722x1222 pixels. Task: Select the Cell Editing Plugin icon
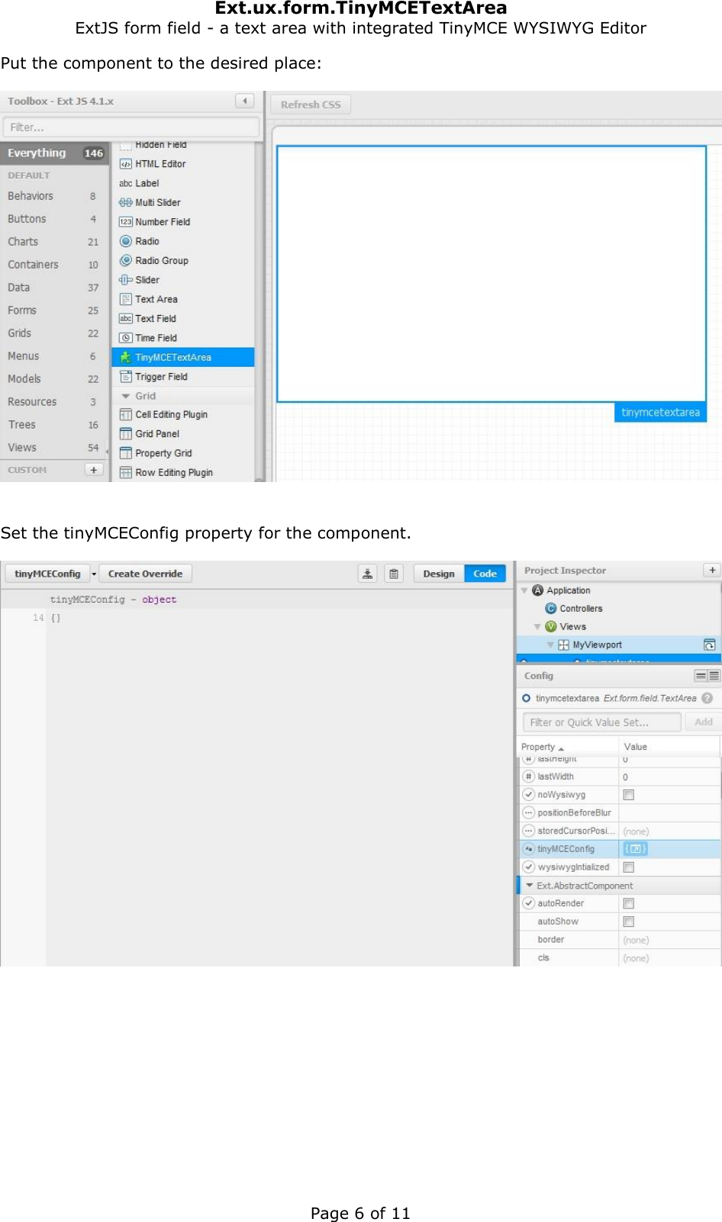(x=126, y=414)
